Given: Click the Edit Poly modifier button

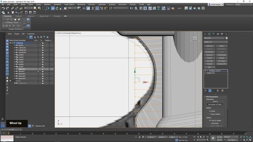Looking at the screenshot, I should pos(210,46).
